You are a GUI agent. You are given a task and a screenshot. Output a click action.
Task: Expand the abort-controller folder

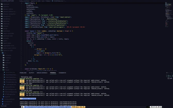pos(8,33)
